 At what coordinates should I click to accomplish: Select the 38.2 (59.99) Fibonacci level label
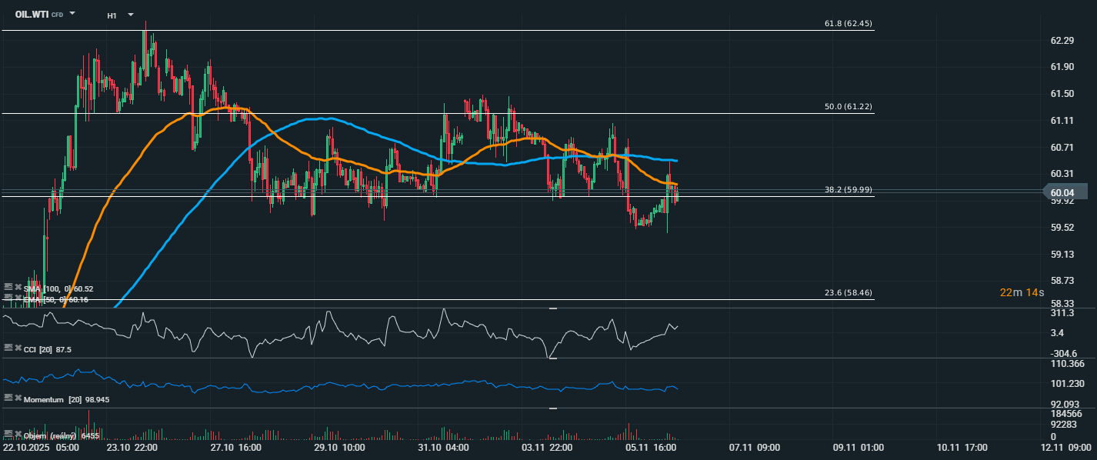[848, 189]
